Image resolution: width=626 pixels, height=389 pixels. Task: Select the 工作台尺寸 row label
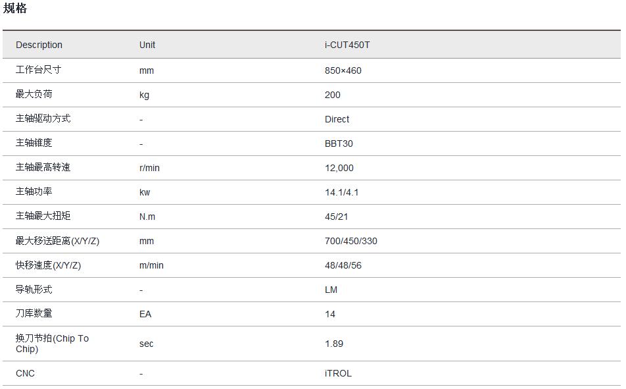tap(38, 70)
